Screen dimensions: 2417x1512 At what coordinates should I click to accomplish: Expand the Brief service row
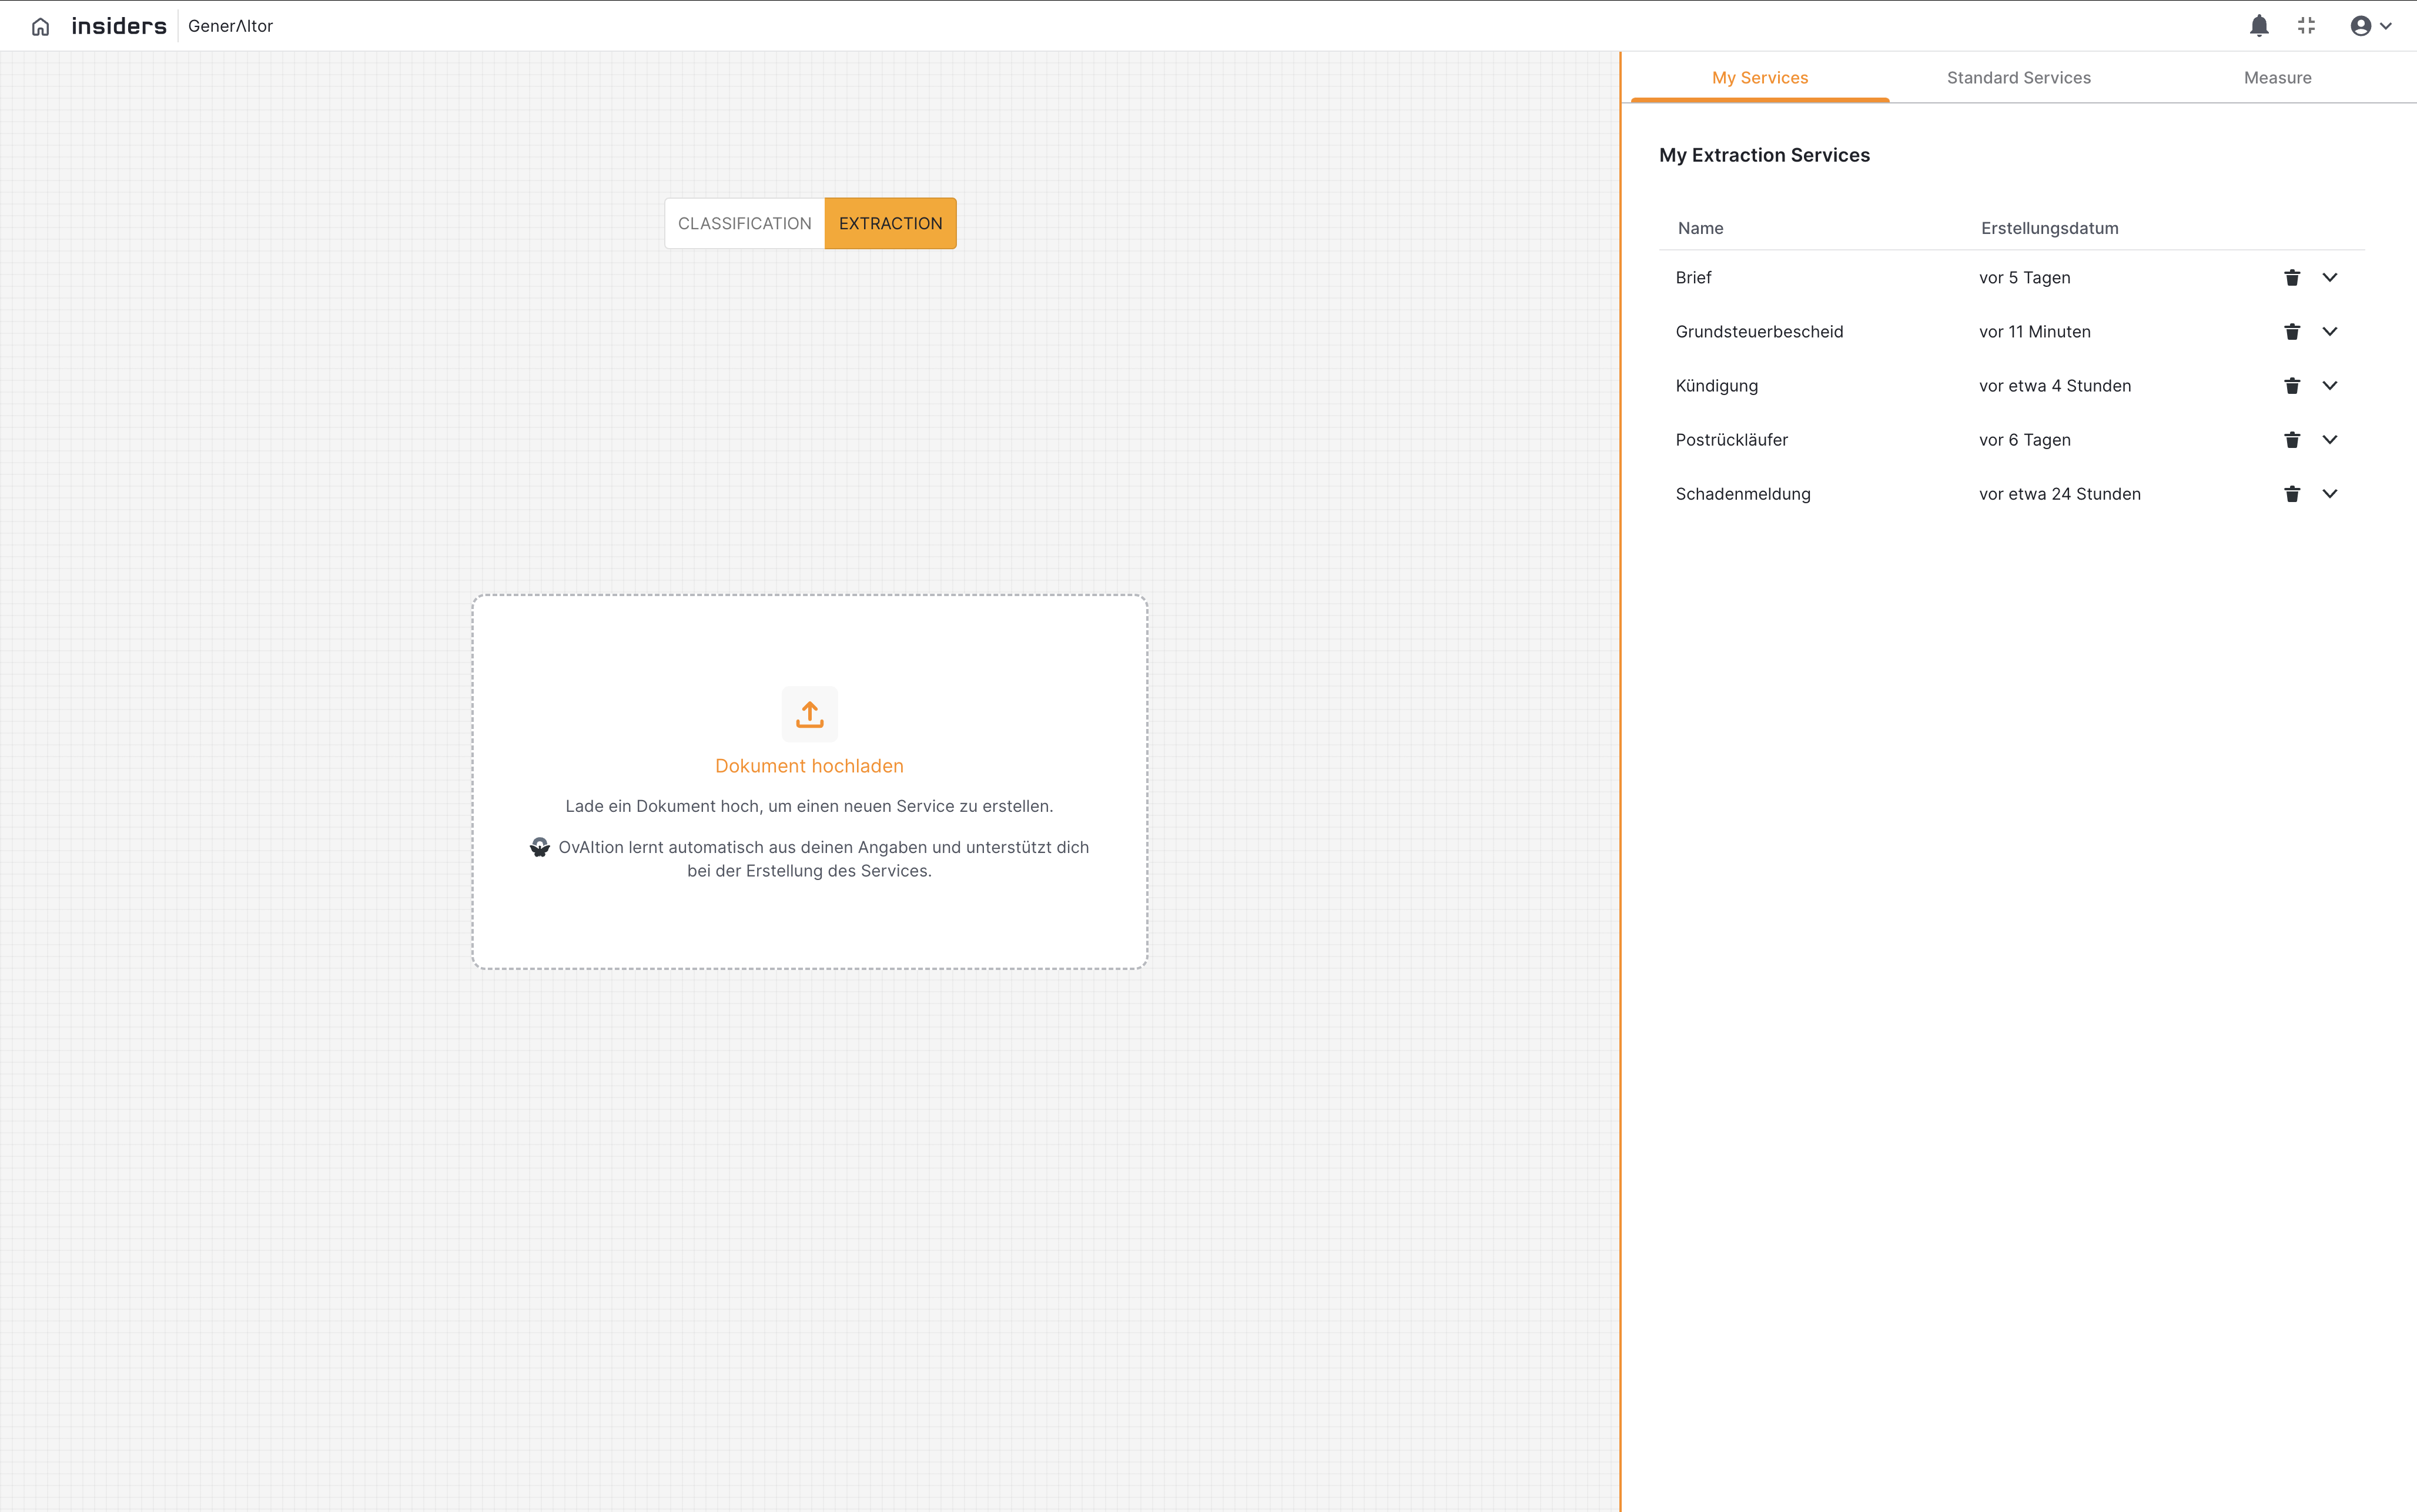[2329, 278]
